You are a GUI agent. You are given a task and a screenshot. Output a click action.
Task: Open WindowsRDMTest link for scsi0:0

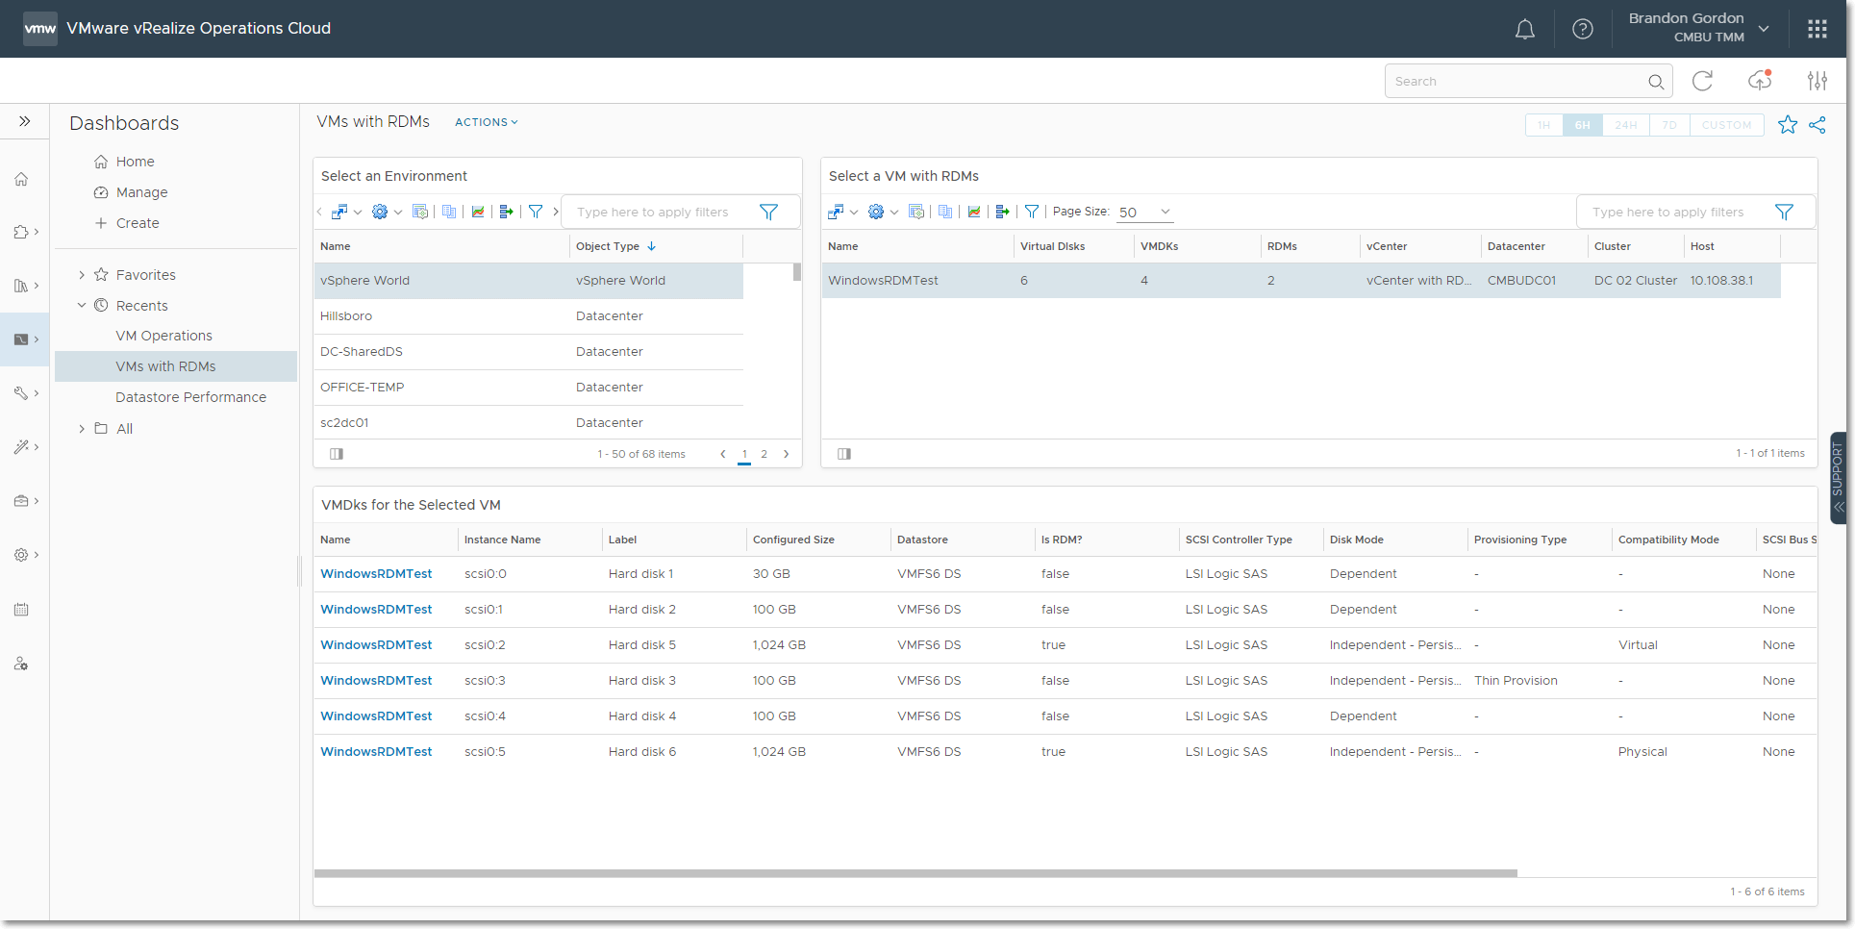click(376, 574)
